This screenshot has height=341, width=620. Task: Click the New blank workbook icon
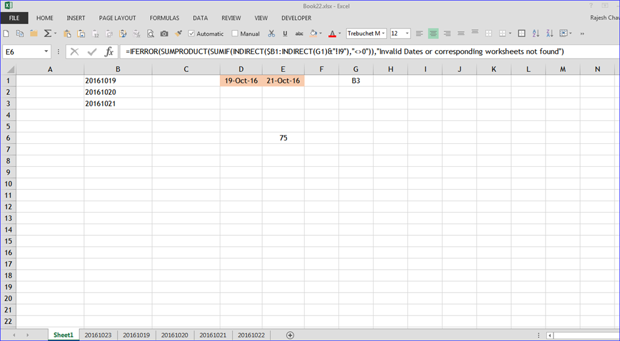(6, 33)
